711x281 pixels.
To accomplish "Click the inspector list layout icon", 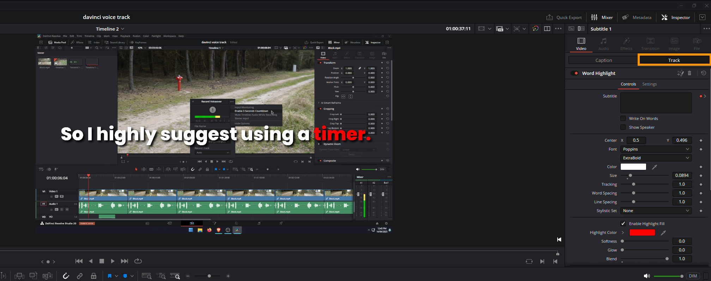I will tap(581, 29).
